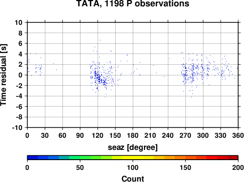The height and width of the screenshot is (182, 244).
Task: Click the "seaz [degree]" x-axis label
Action: click(133, 147)
